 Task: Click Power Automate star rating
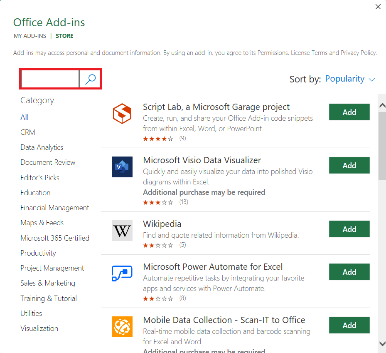(158, 299)
